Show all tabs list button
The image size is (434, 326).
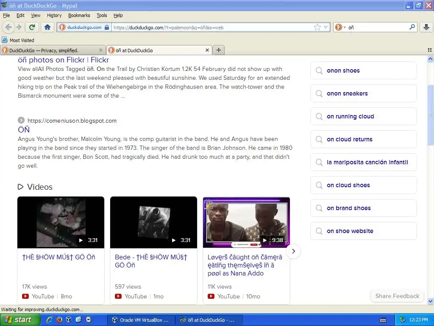coord(430,50)
